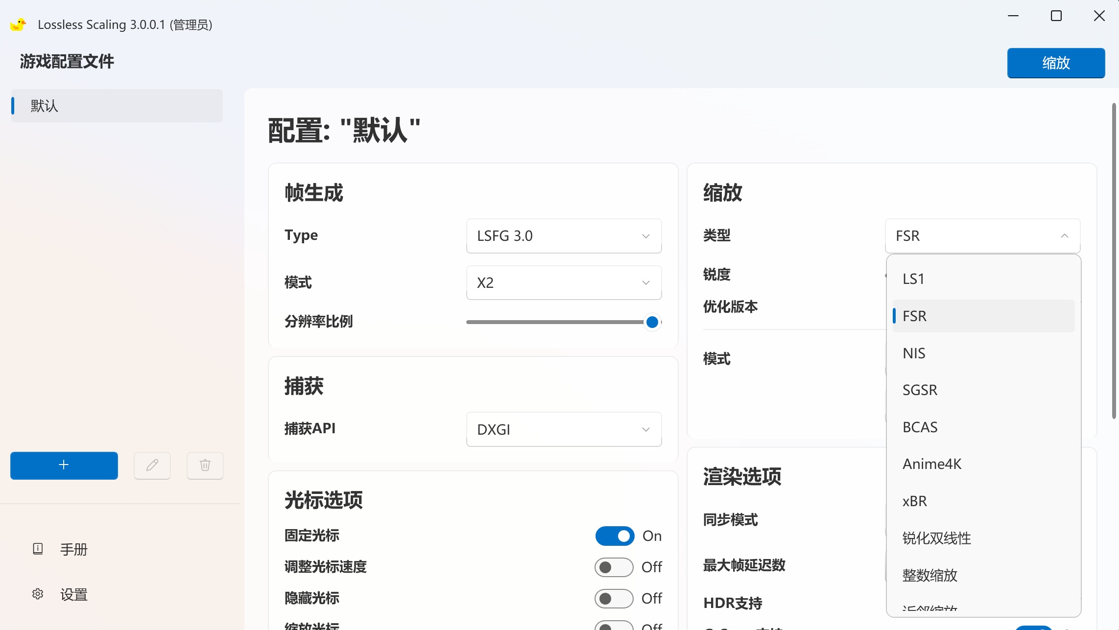Choose LS1 from scaling type list

(983, 279)
